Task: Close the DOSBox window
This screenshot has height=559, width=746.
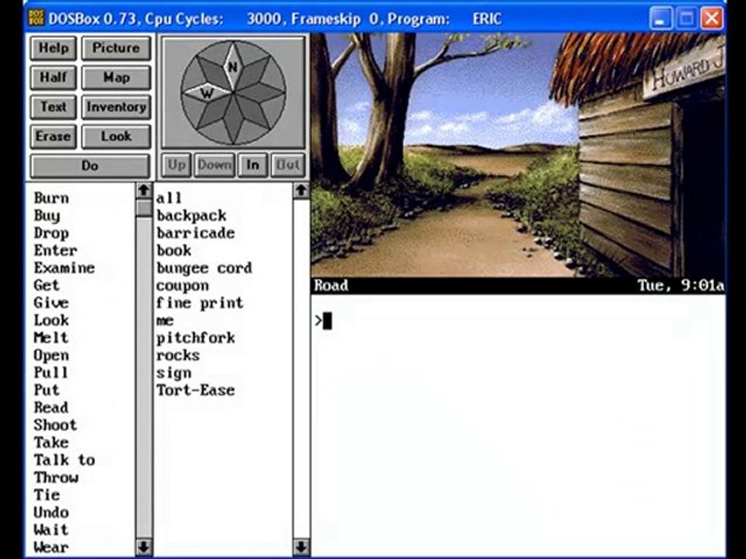Action: (x=712, y=19)
